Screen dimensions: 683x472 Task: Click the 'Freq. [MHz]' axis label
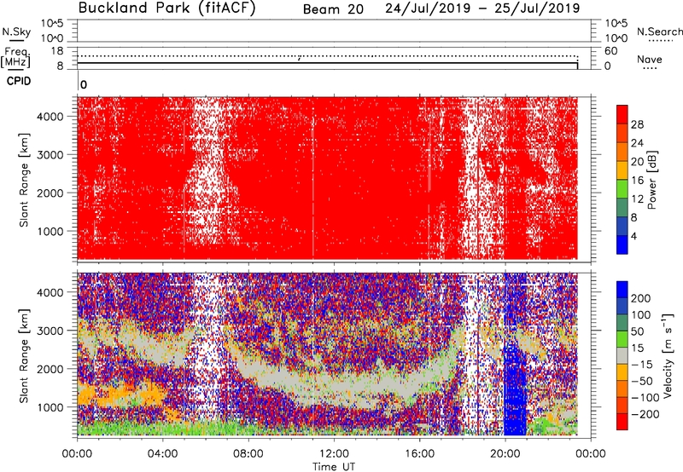[x=15, y=57]
